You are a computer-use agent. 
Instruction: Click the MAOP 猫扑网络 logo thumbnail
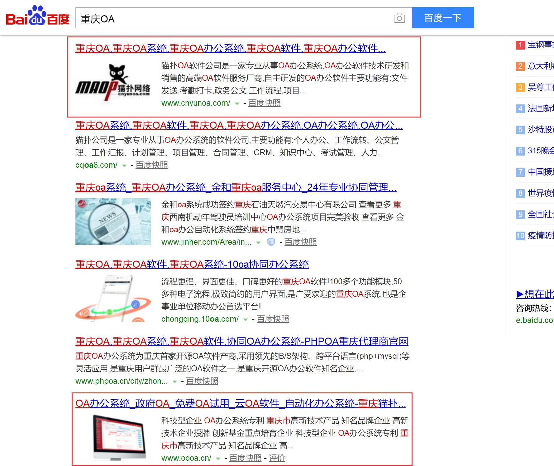[113, 83]
